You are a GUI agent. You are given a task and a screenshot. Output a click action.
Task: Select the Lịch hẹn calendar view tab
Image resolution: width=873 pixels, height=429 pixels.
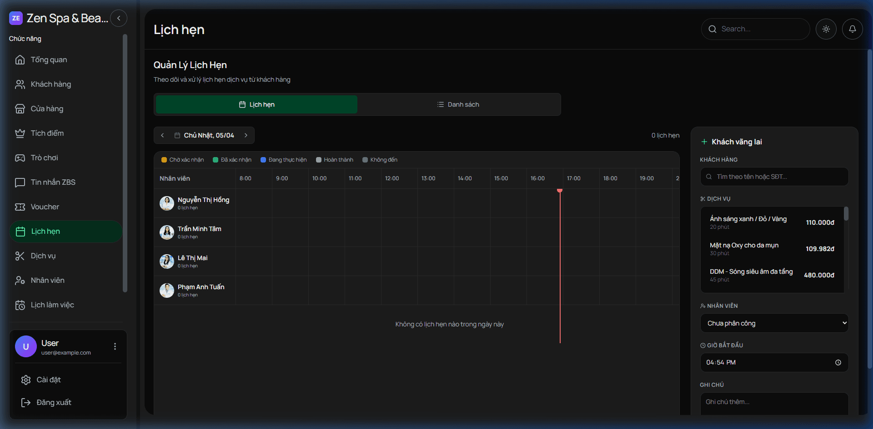pos(256,104)
